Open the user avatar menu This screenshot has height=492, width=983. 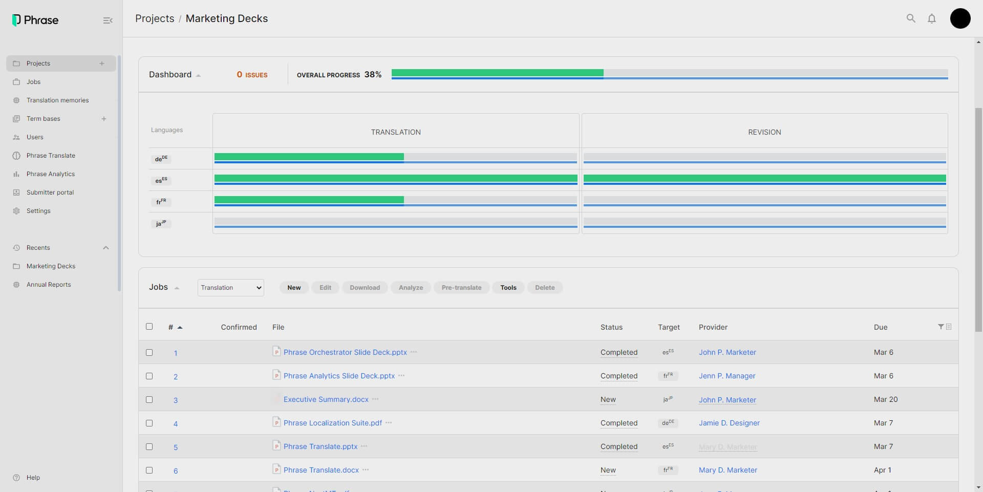click(x=960, y=18)
